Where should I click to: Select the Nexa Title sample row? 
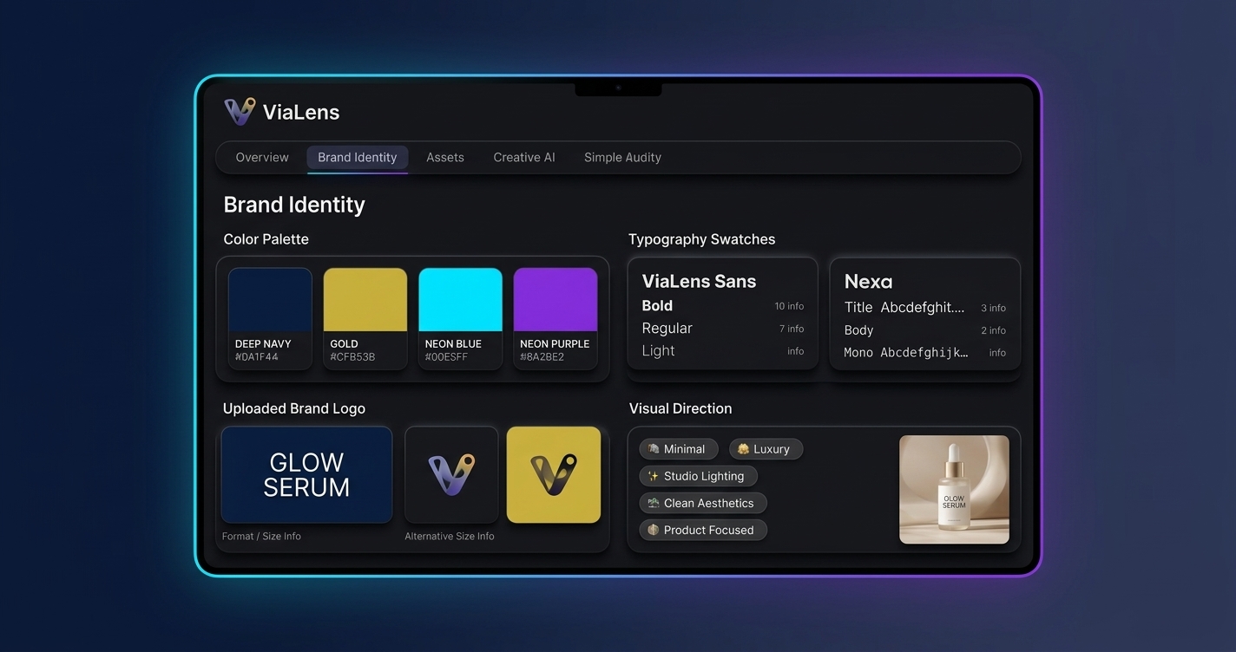point(924,308)
